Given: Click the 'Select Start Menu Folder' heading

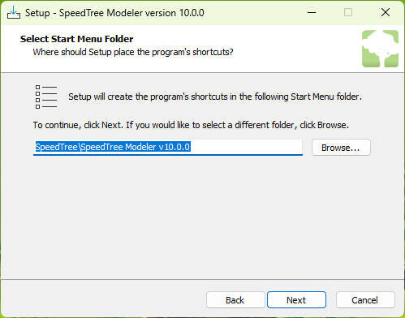Looking at the screenshot, I should point(76,39).
